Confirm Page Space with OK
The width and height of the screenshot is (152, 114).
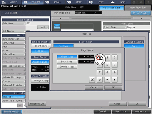coord(113,87)
